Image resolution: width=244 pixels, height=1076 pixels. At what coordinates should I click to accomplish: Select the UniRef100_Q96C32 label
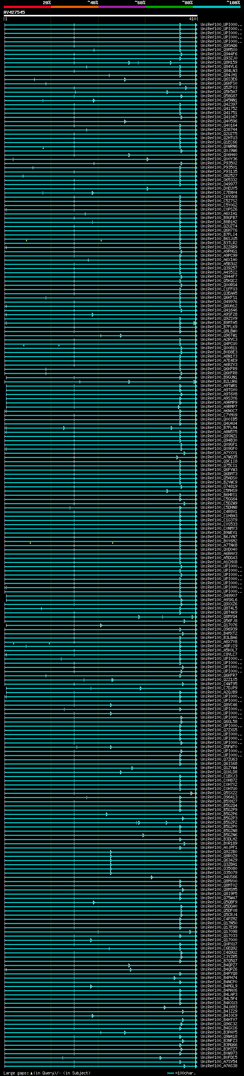point(219,1024)
